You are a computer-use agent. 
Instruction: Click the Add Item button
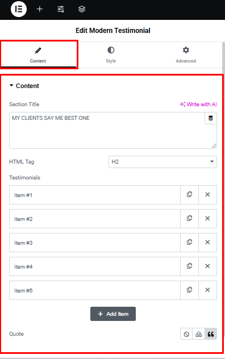coord(113,314)
